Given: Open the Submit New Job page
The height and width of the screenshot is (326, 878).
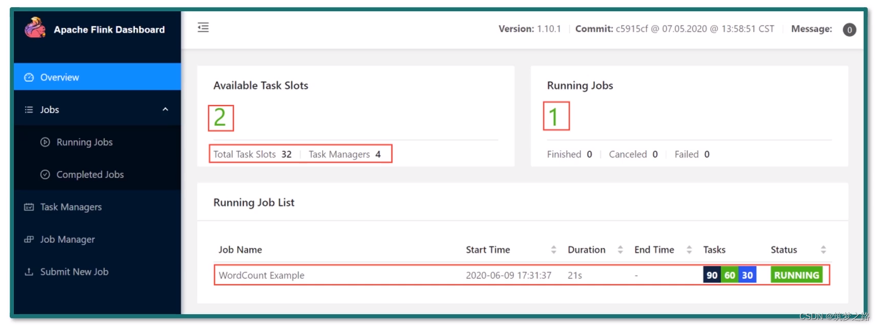Looking at the screenshot, I should [98, 272].
